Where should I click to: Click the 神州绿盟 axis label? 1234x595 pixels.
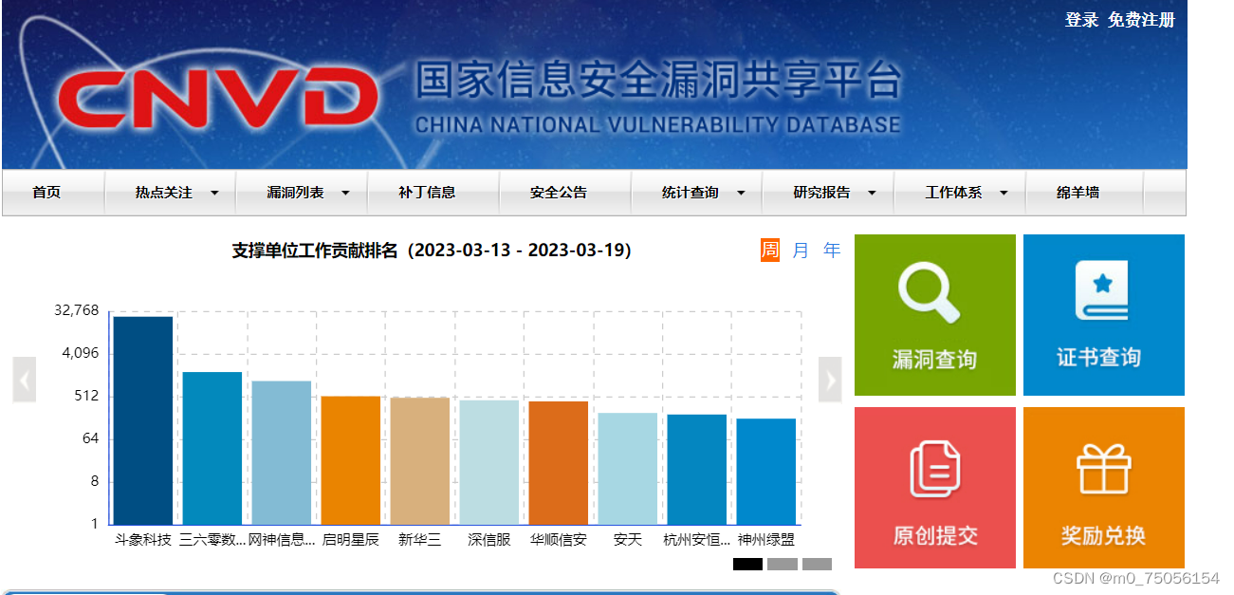tap(766, 540)
